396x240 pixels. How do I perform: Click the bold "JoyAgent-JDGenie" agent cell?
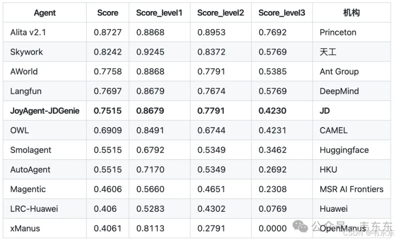click(x=45, y=111)
